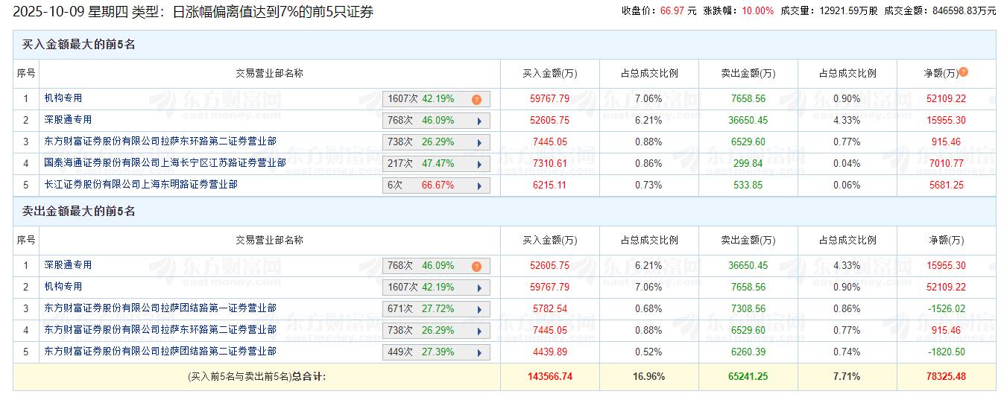The image size is (1004, 400).
Task: Expand arrow for buy-table 拉萨东环路第二 738次 row
Action: [x=478, y=142]
